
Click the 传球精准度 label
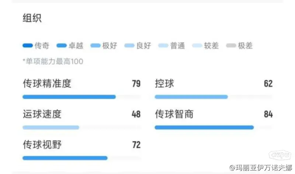click(x=47, y=84)
